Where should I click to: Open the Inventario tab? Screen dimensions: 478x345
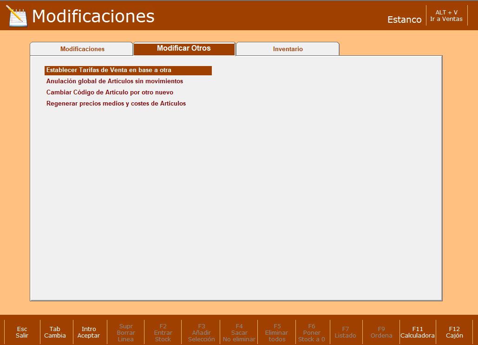(288, 49)
